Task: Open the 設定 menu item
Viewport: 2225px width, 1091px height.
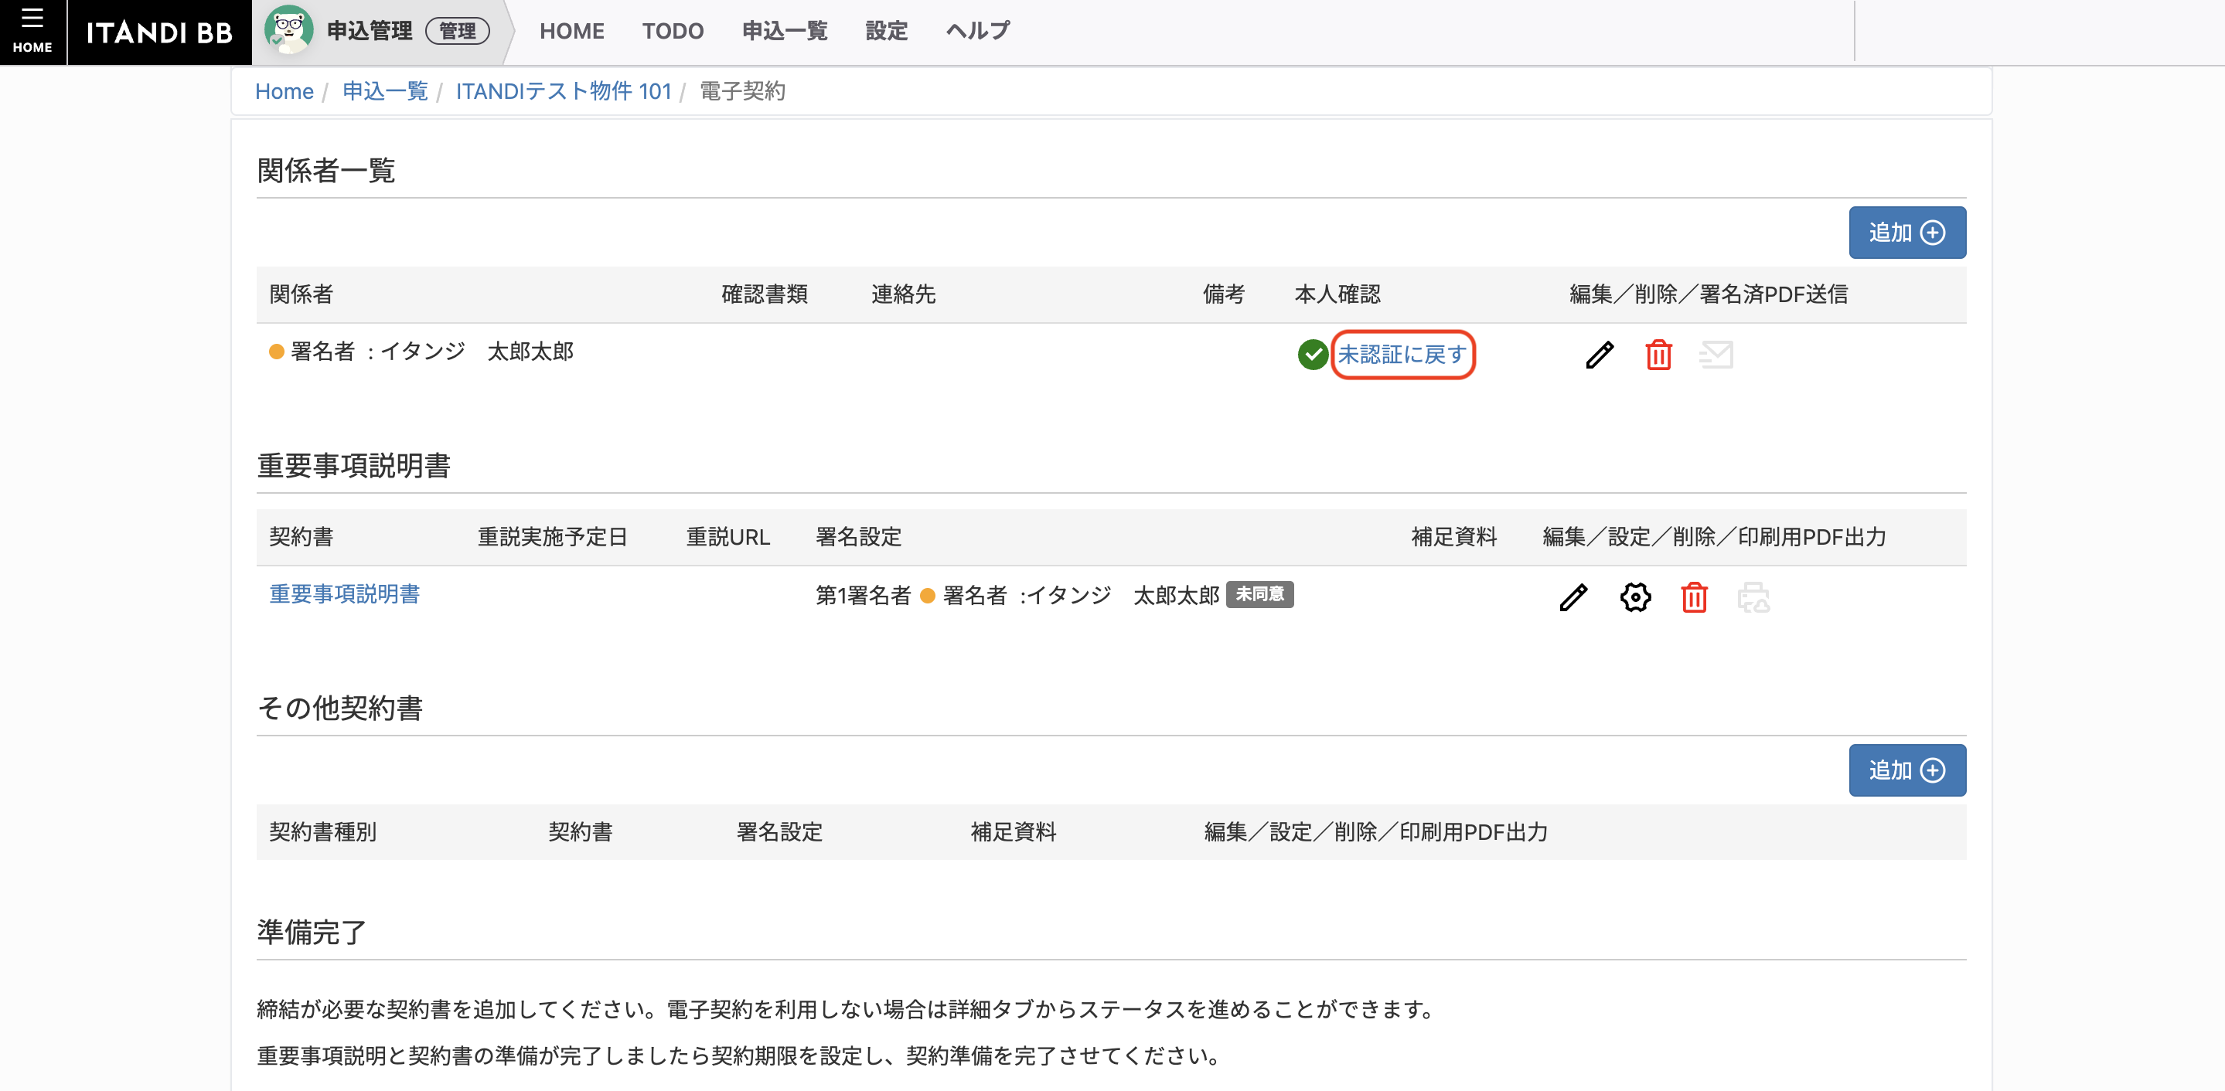Action: click(886, 31)
